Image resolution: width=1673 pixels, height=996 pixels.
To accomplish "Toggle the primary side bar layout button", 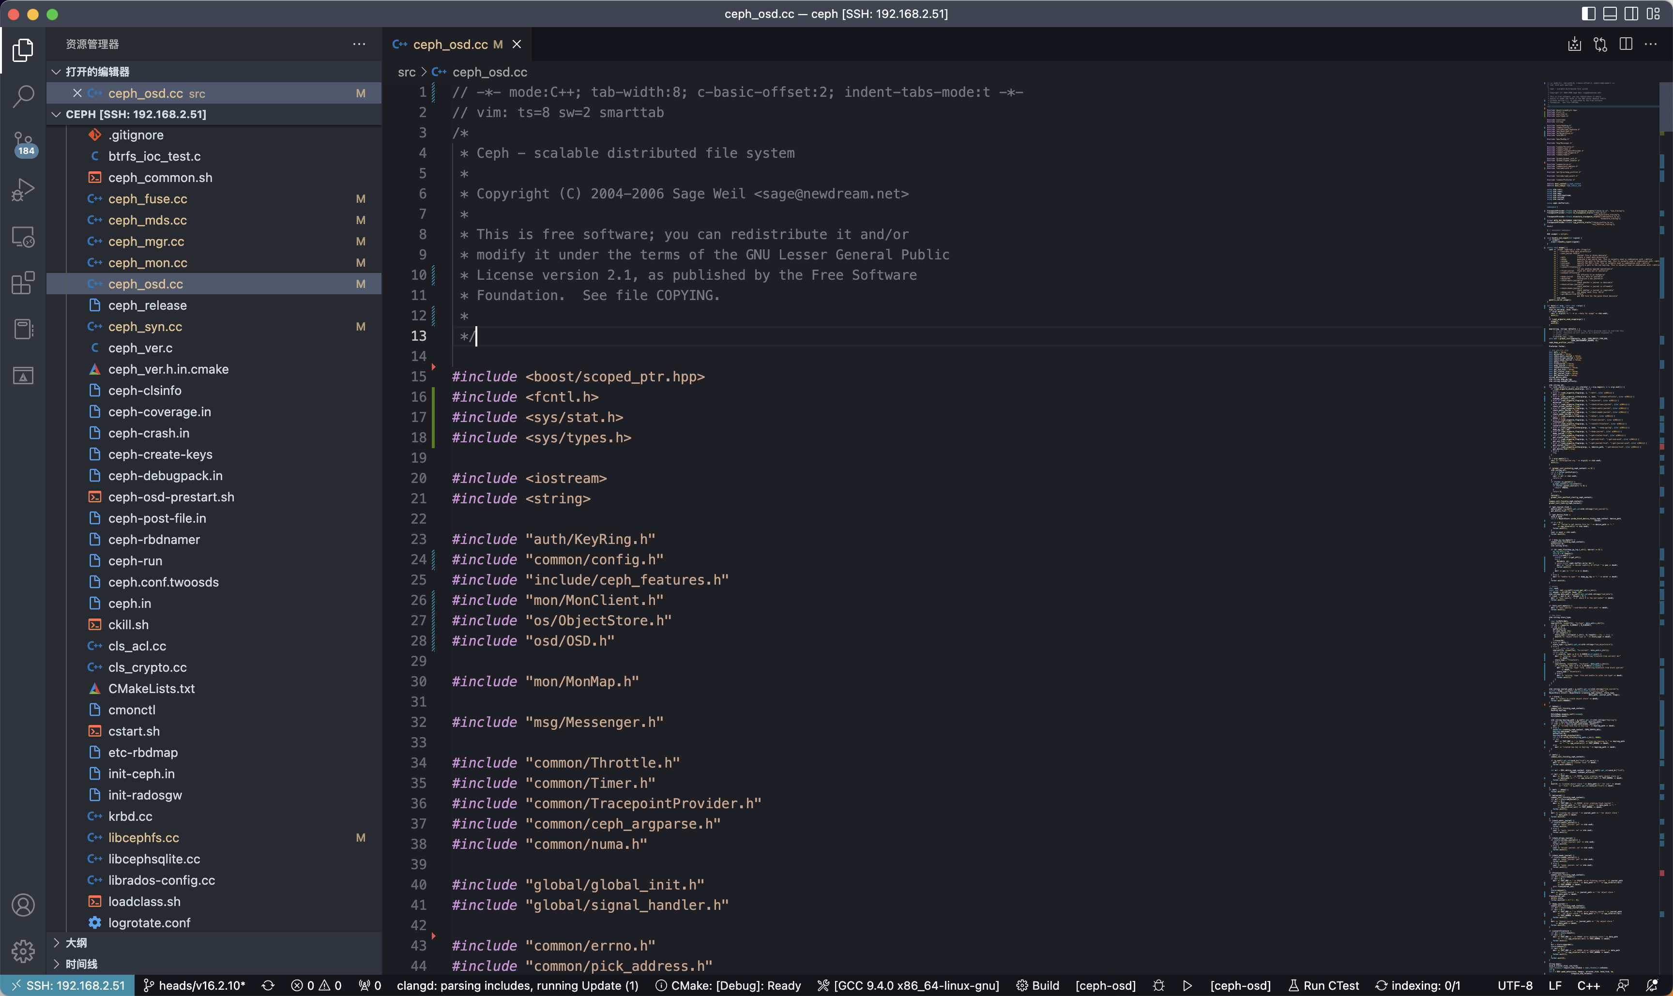I will pyautogui.click(x=1588, y=14).
